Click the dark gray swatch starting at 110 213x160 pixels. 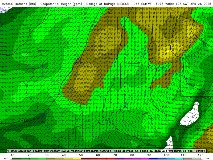pyautogui.click(x=188, y=159)
